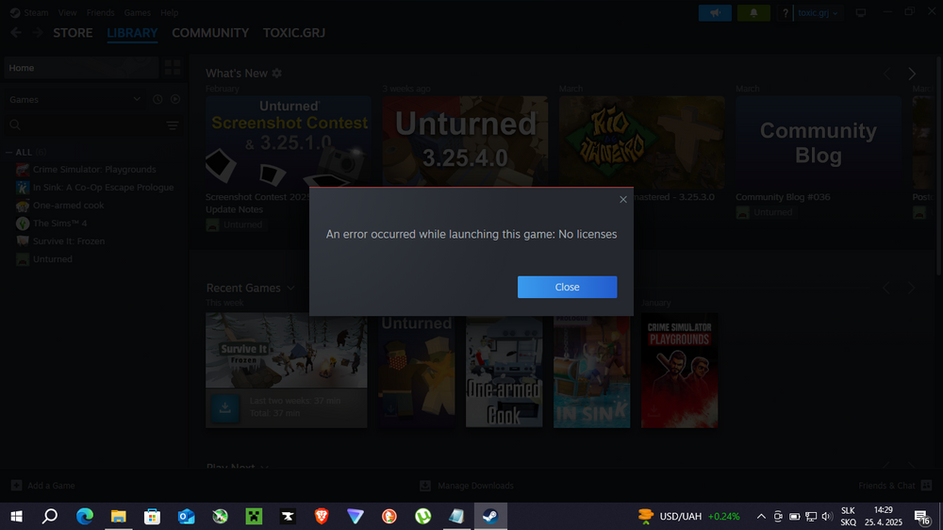
Task: Open system volume control
Action: point(827,516)
